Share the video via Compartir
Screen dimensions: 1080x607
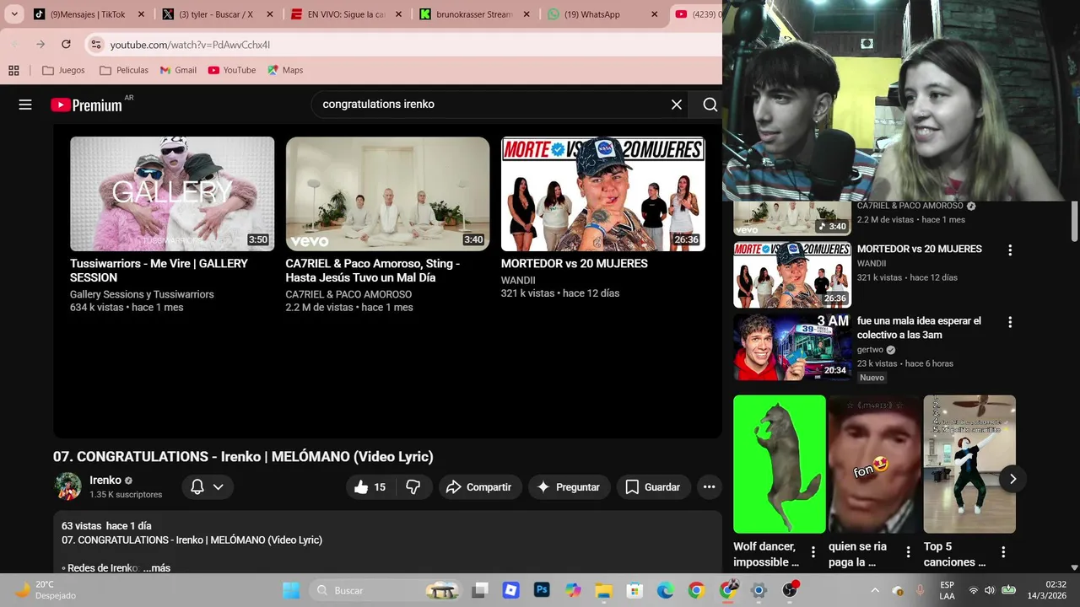pyautogui.click(x=479, y=486)
